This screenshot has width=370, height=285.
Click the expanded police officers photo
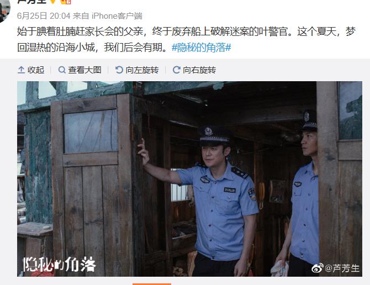coord(189,179)
